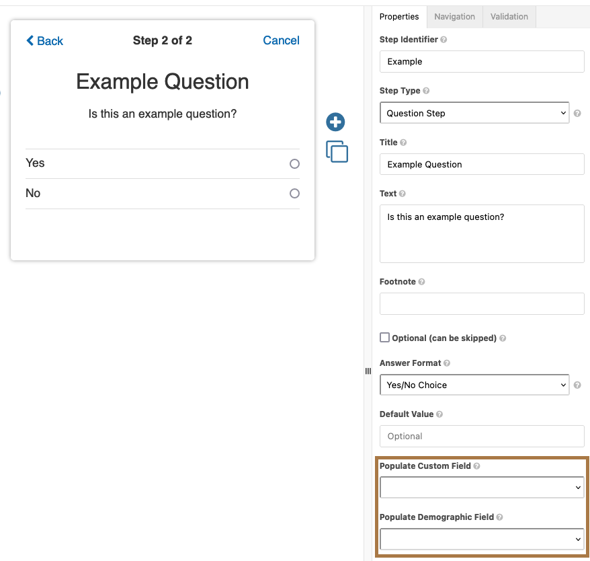
Task: Click the Back link in preview
Action: click(44, 41)
